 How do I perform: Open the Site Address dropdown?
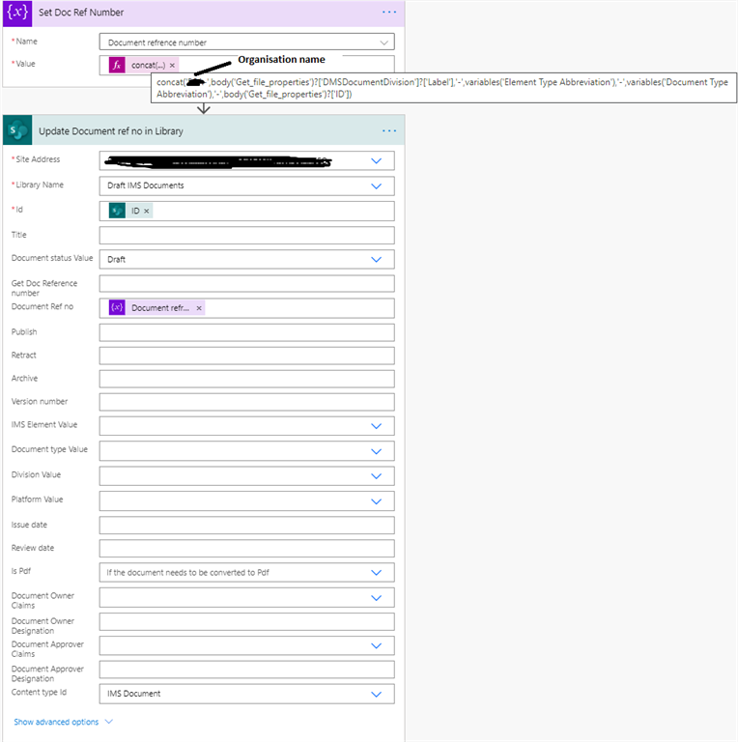pyautogui.click(x=376, y=161)
